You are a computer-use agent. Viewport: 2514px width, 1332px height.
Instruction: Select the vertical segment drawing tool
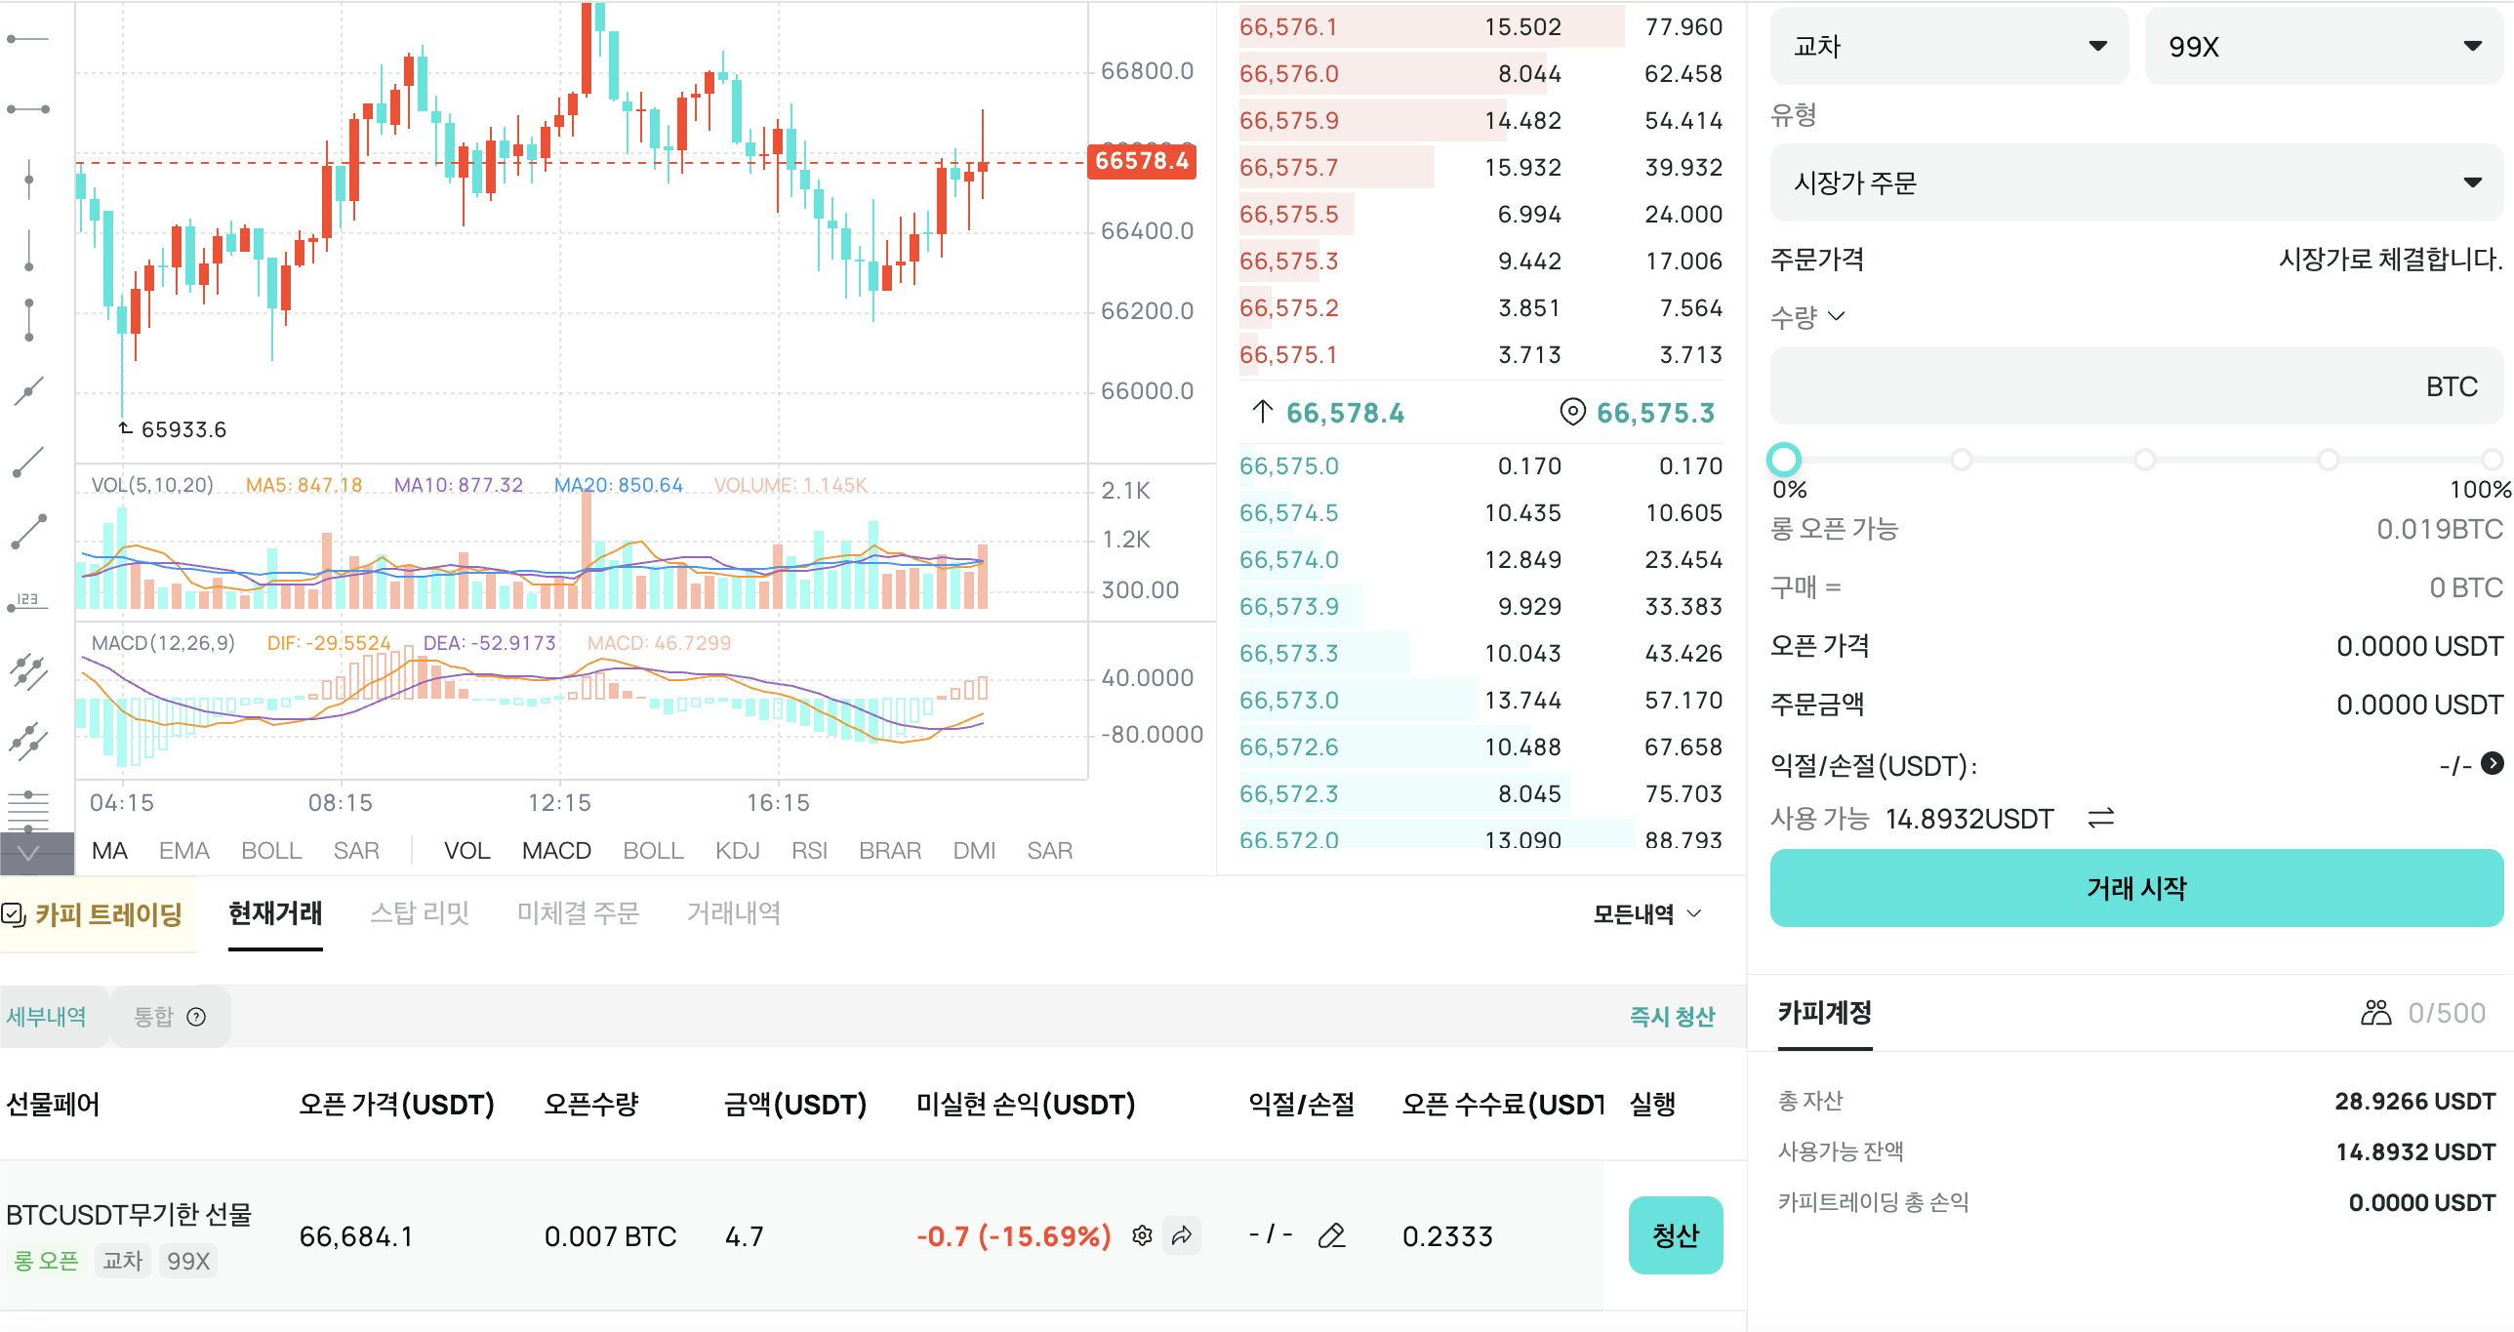(x=28, y=320)
